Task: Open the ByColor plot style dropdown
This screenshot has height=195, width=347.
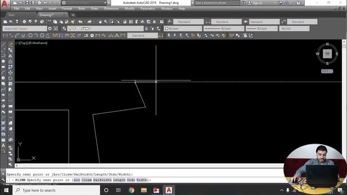Action: point(294,29)
